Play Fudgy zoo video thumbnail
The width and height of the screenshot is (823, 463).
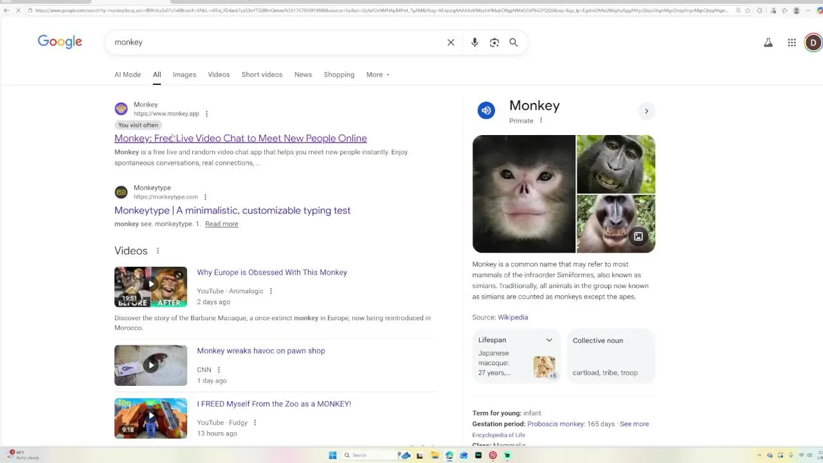point(150,418)
